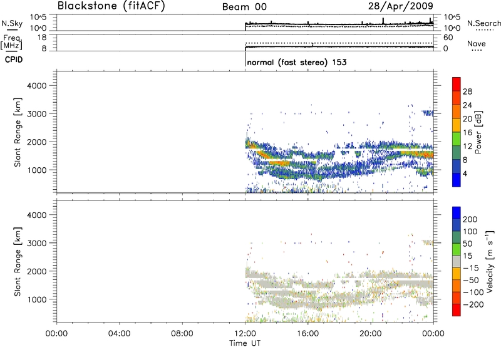Click the date '28/Apr/2009'

coord(401,6)
